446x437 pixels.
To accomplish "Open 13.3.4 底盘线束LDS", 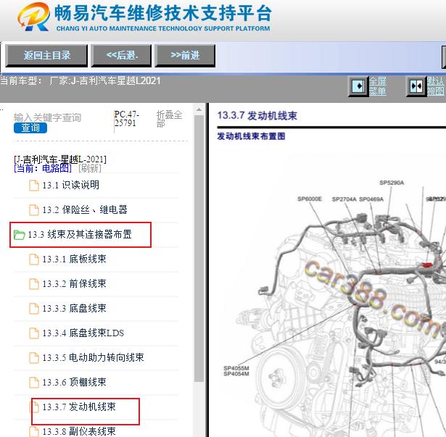I will click(83, 333).
